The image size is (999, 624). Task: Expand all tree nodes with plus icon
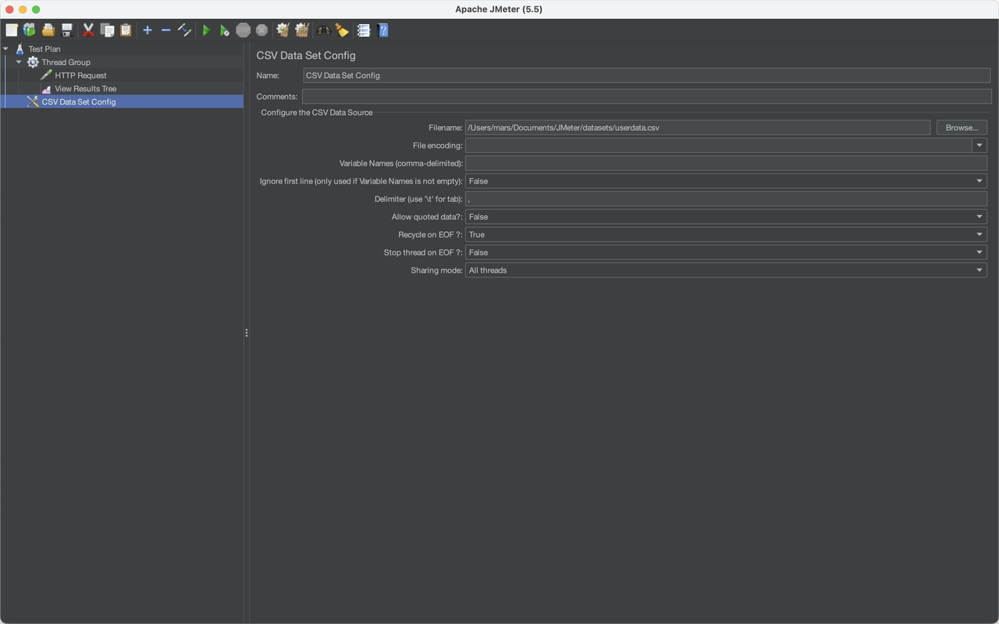[148, 30]
